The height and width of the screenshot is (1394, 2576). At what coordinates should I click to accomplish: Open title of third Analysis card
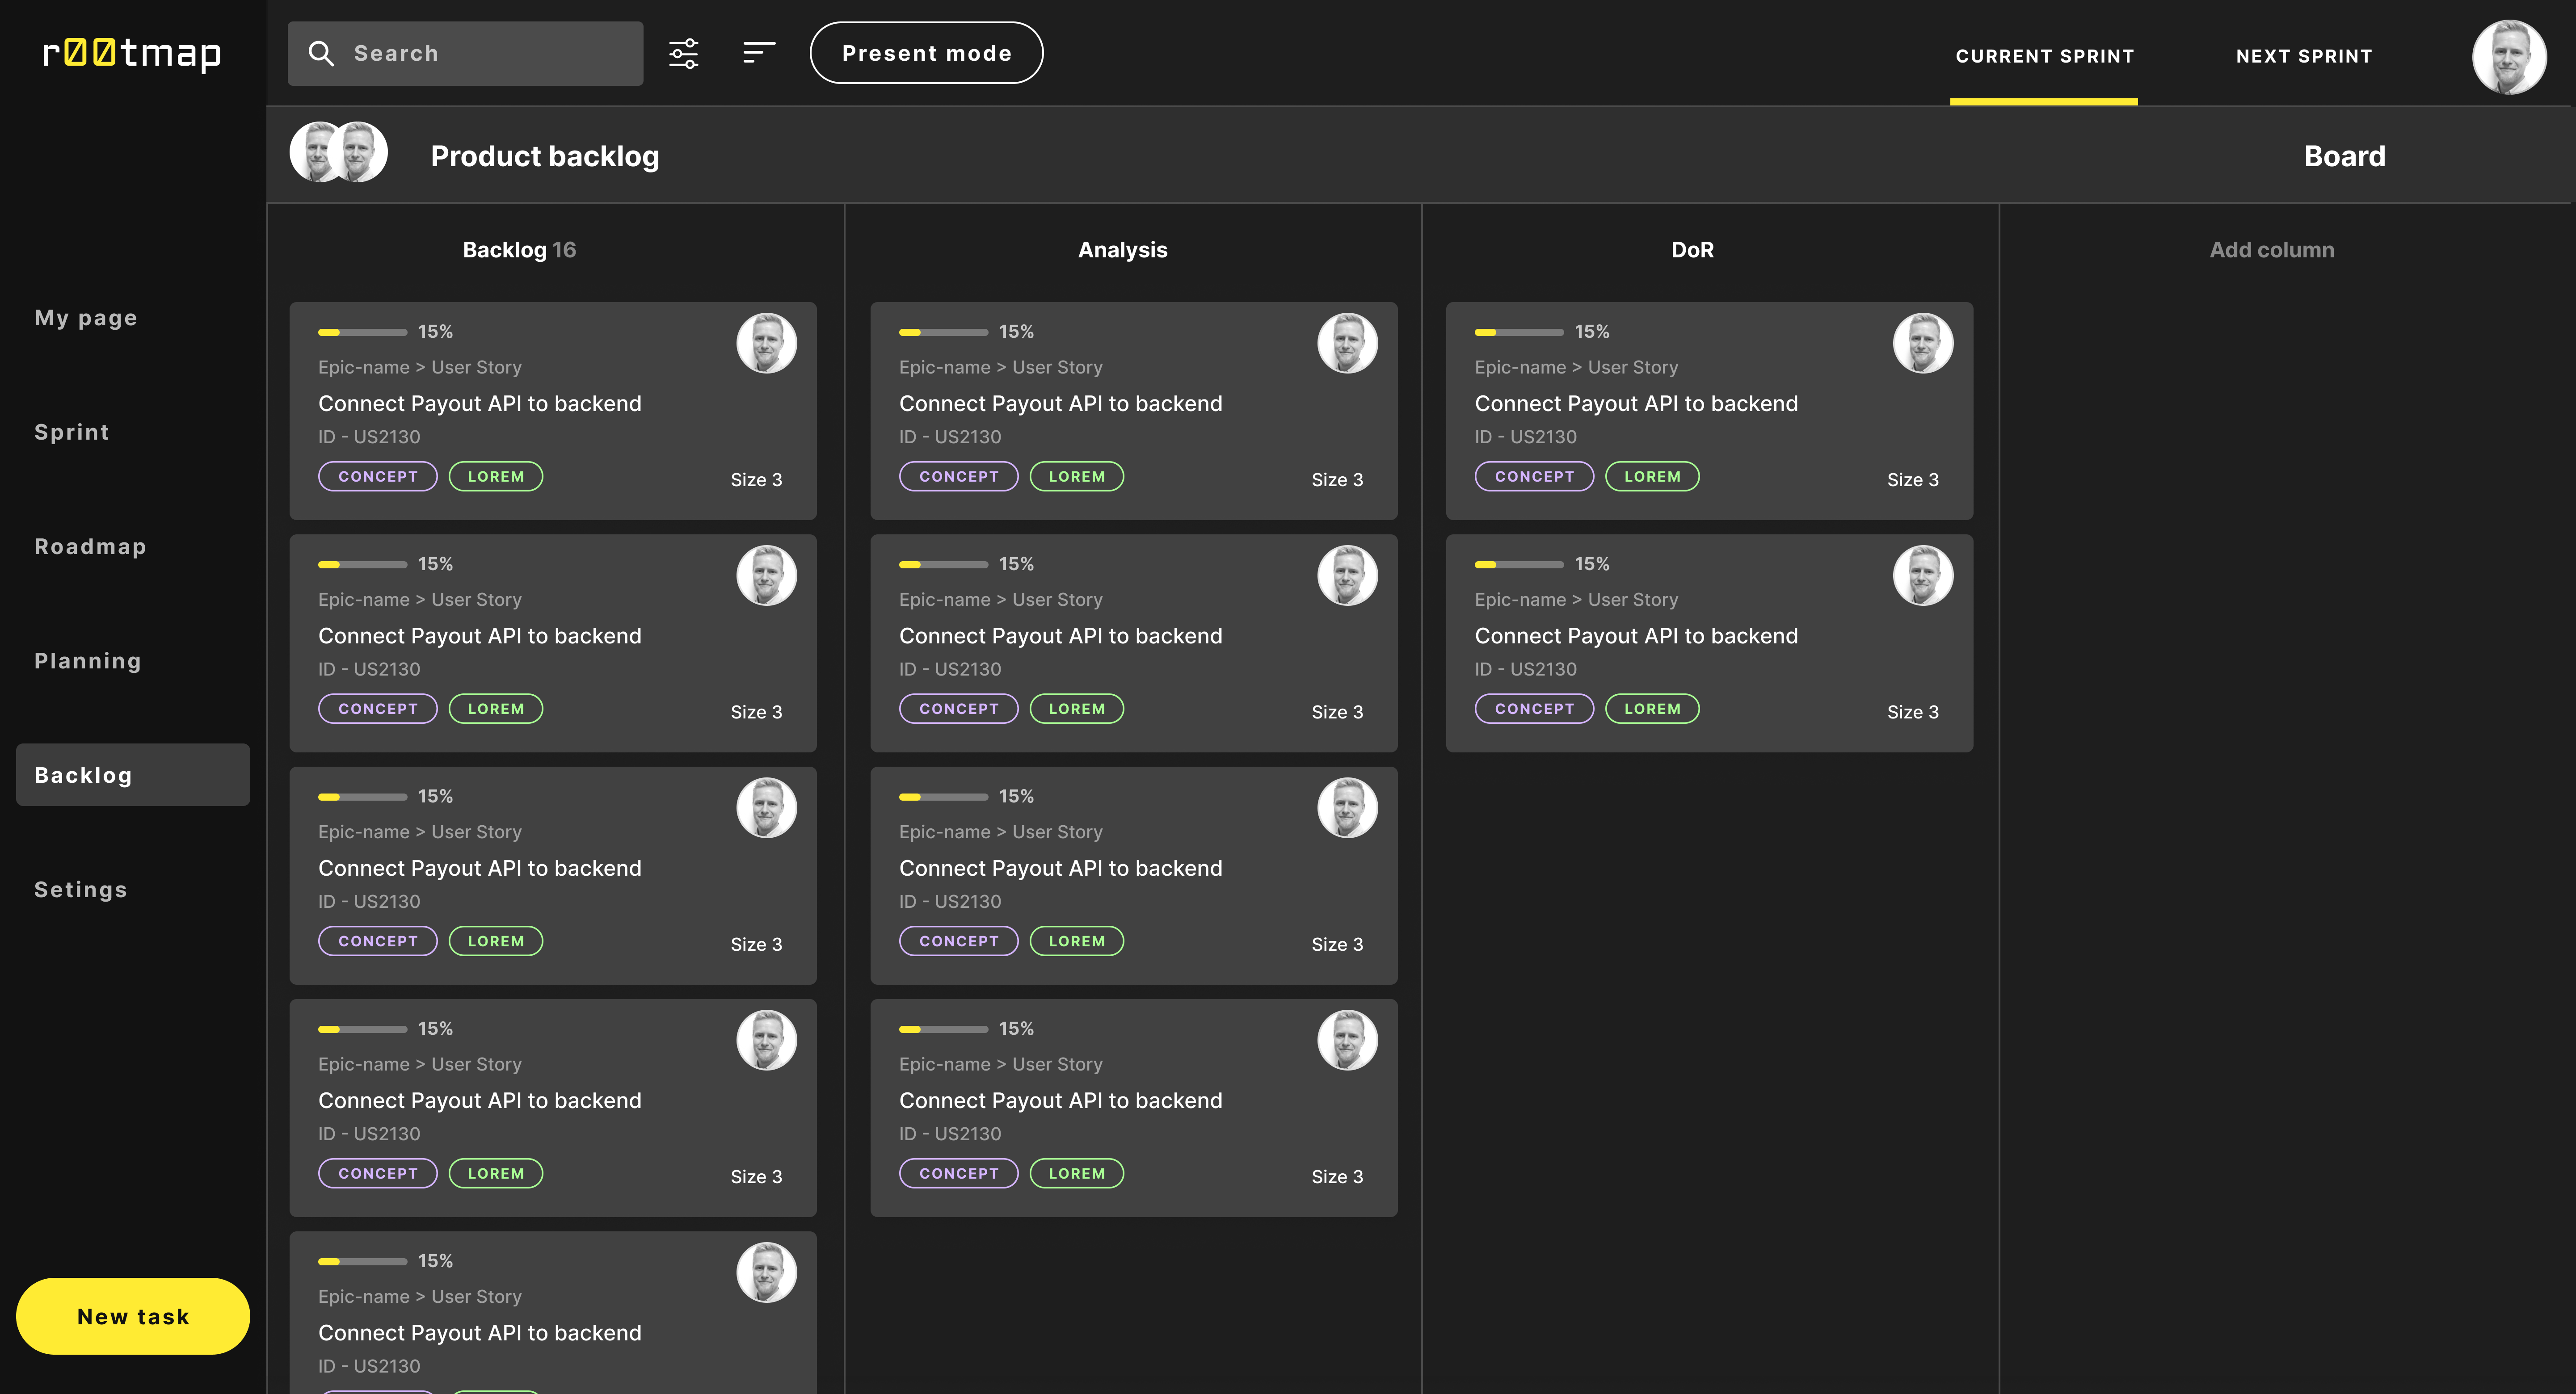coord(1060,868)
